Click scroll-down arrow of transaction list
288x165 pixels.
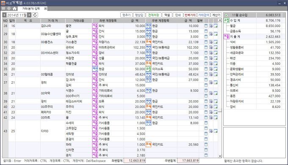tap(220, 156)
